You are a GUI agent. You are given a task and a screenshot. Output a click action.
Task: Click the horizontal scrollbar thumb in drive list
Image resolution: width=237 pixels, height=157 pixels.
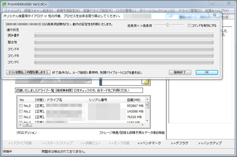[x=27, y=125]
